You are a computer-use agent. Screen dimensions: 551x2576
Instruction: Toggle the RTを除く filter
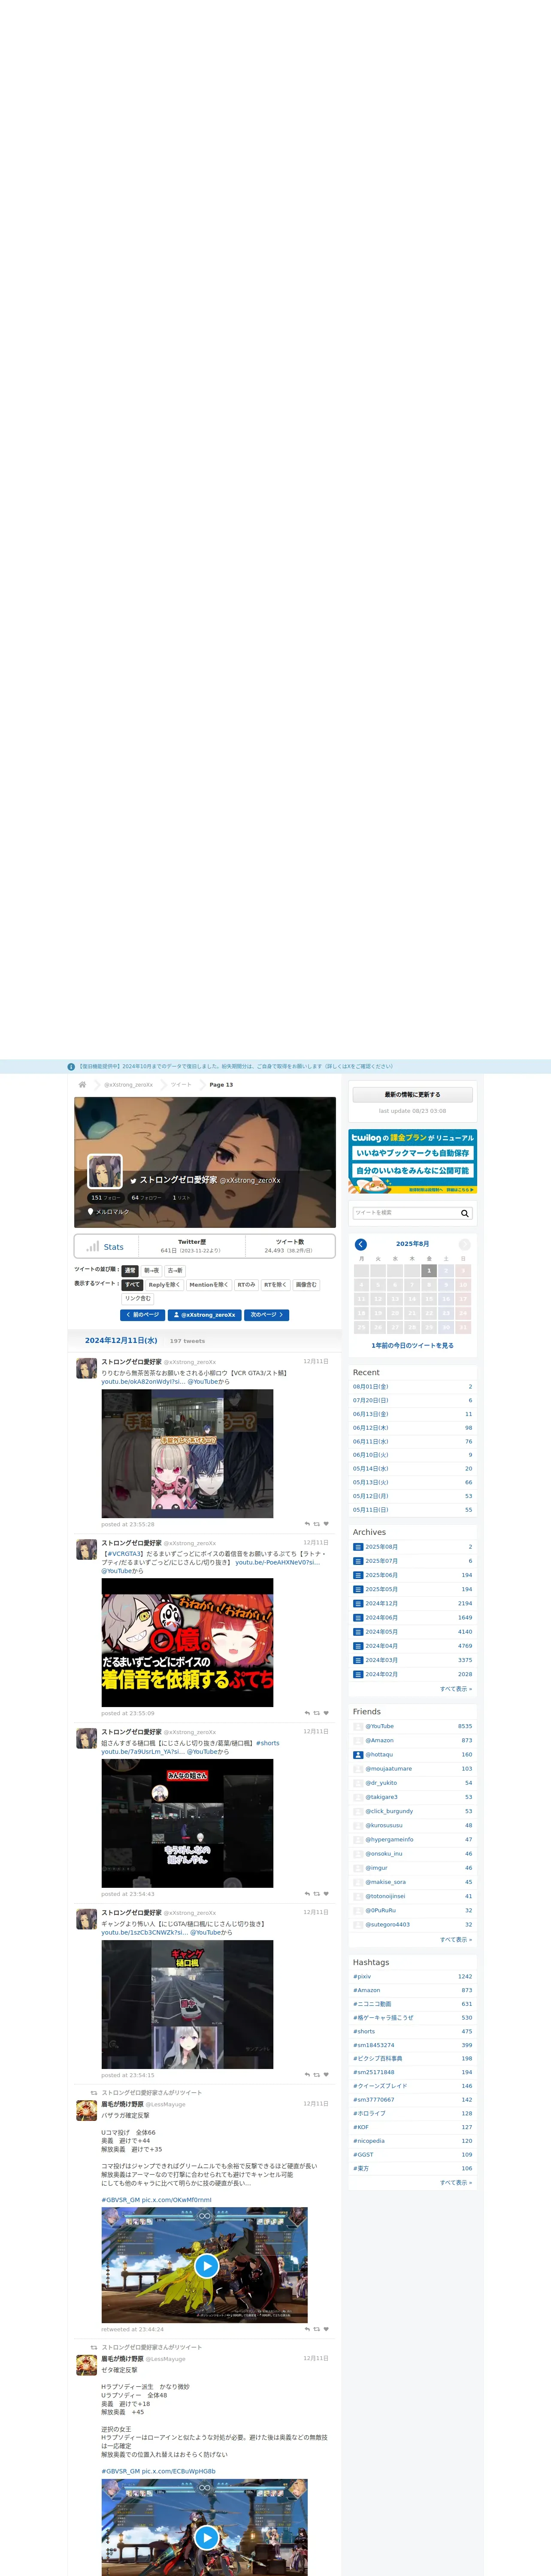pyautogui.click(x=275, y=1285)
